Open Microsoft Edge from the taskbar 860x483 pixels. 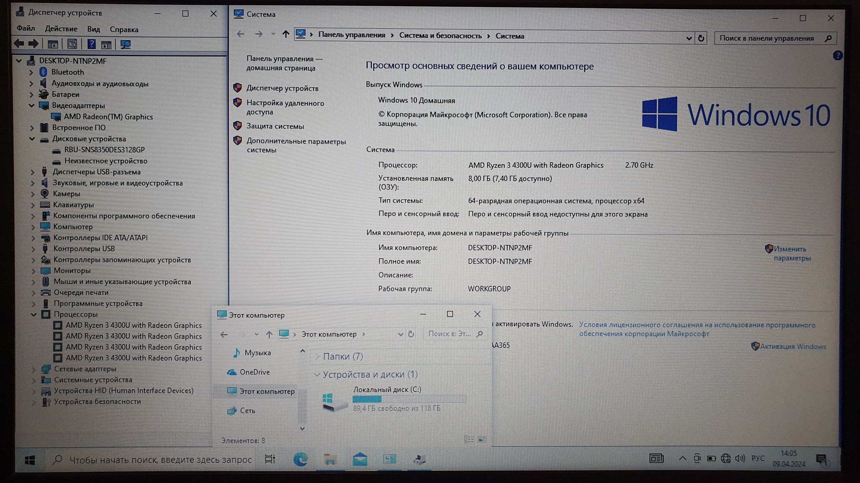[300, 460]
